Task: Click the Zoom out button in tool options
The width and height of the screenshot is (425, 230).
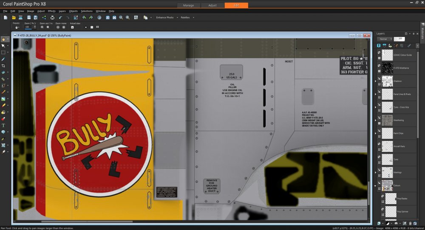Action: tap(42, 27)
